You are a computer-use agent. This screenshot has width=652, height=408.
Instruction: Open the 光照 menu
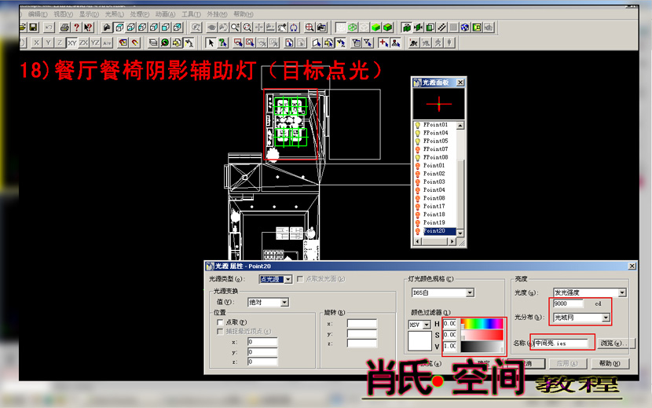tap(115, 14)
